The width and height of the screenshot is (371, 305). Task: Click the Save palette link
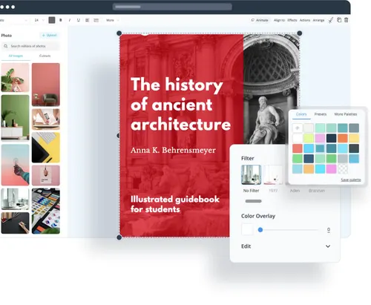(x=351, y=180)
